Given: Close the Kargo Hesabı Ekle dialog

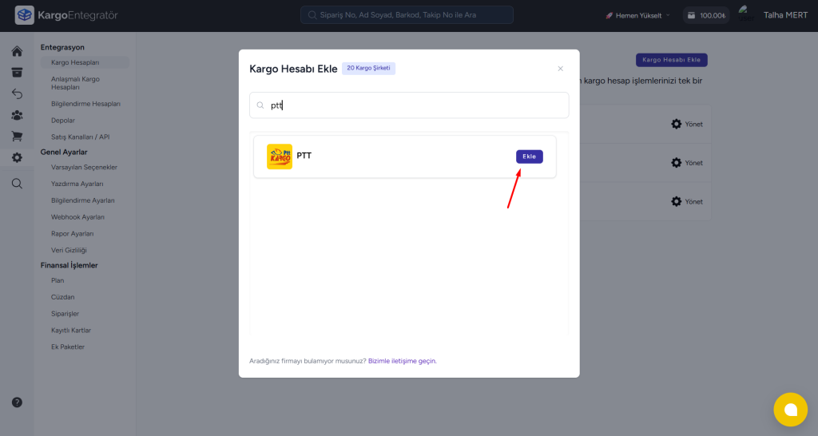Looking at the screenshot, I should pyautogui.click(x=560, y=69).
